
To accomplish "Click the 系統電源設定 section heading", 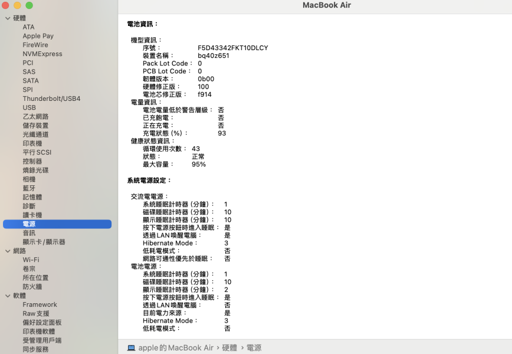I will point(149,181).
